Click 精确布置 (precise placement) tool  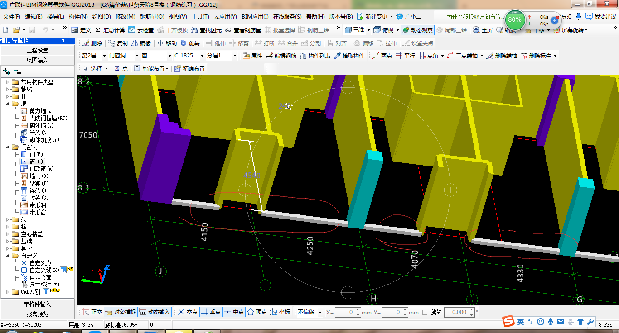click(x=189, y=68)
